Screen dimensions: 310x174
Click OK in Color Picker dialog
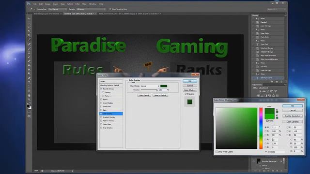pyautogui.click(x=293, y=106)
